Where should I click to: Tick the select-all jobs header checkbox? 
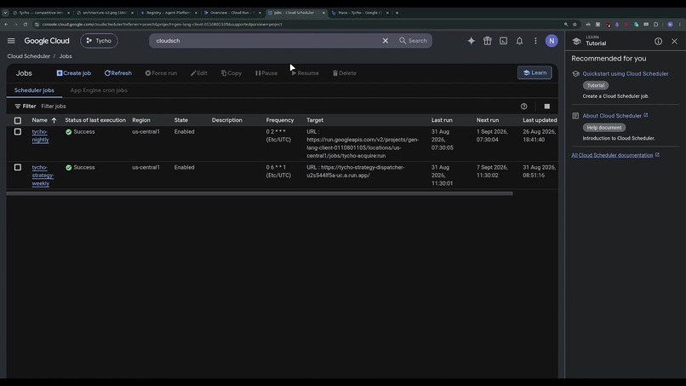click(x=18, y=120)
